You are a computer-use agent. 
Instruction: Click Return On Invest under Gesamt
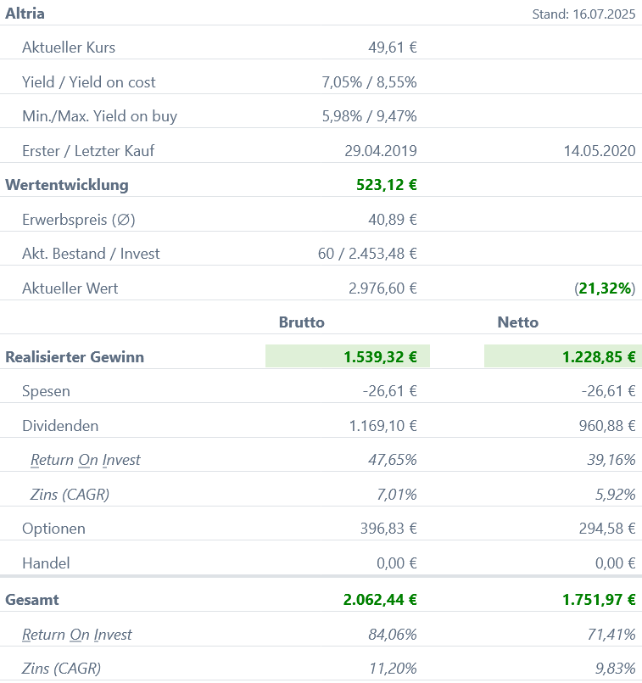[76, 635]
